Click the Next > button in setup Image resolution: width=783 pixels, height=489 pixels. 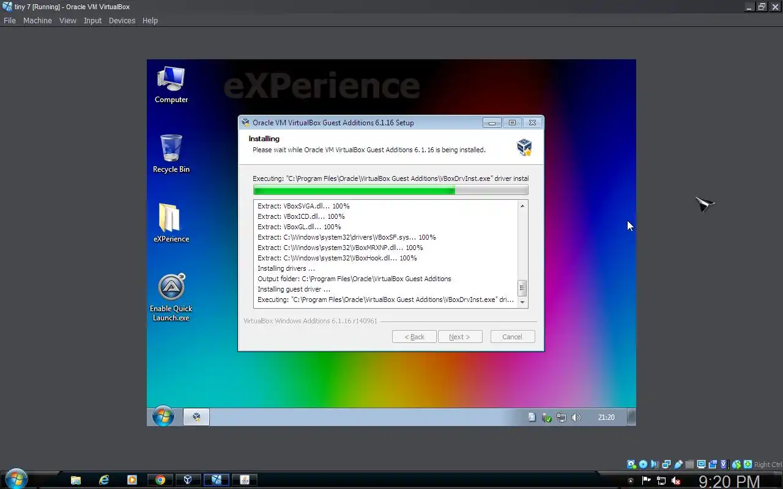click(x=460, y=337)
